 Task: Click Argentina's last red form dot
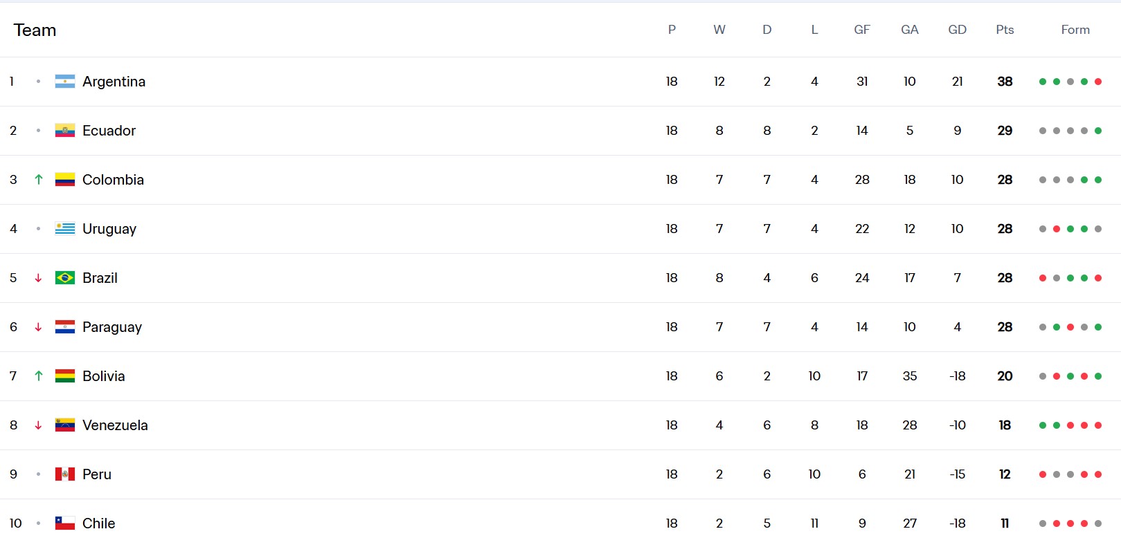tap(1098, 82)
